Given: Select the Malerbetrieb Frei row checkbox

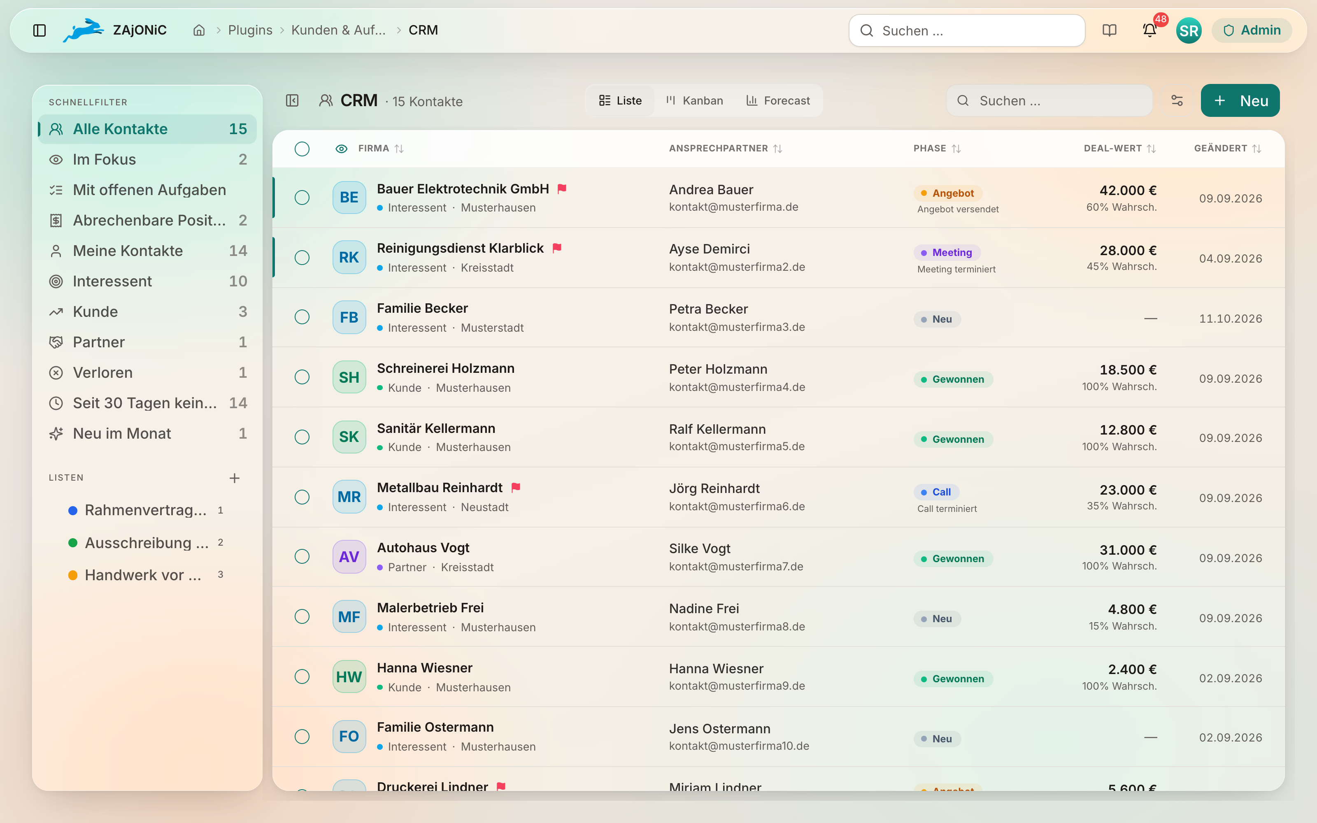Looking at the screenshot, I should click(302, 616).
